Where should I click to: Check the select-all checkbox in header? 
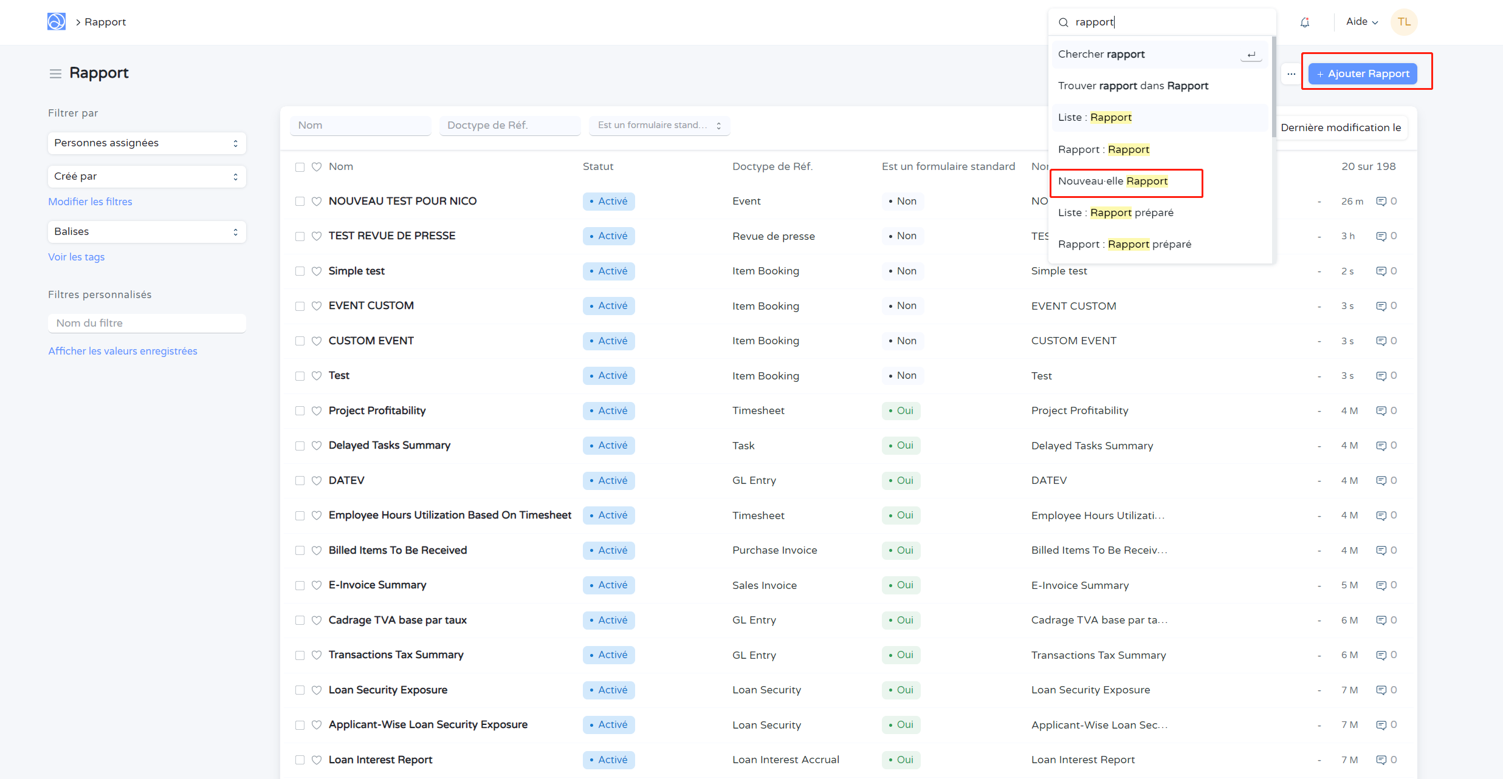pyautogui.click(x=300, y=167)
